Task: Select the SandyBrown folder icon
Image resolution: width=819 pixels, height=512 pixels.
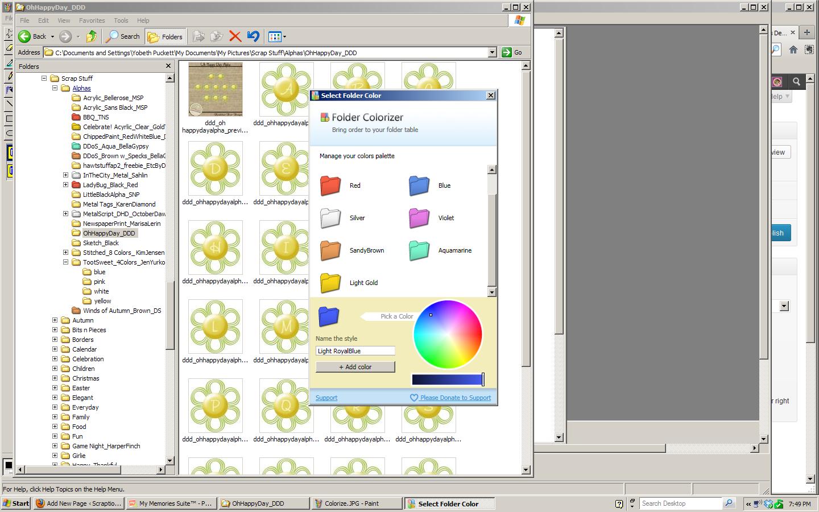Action: point(330,250)
